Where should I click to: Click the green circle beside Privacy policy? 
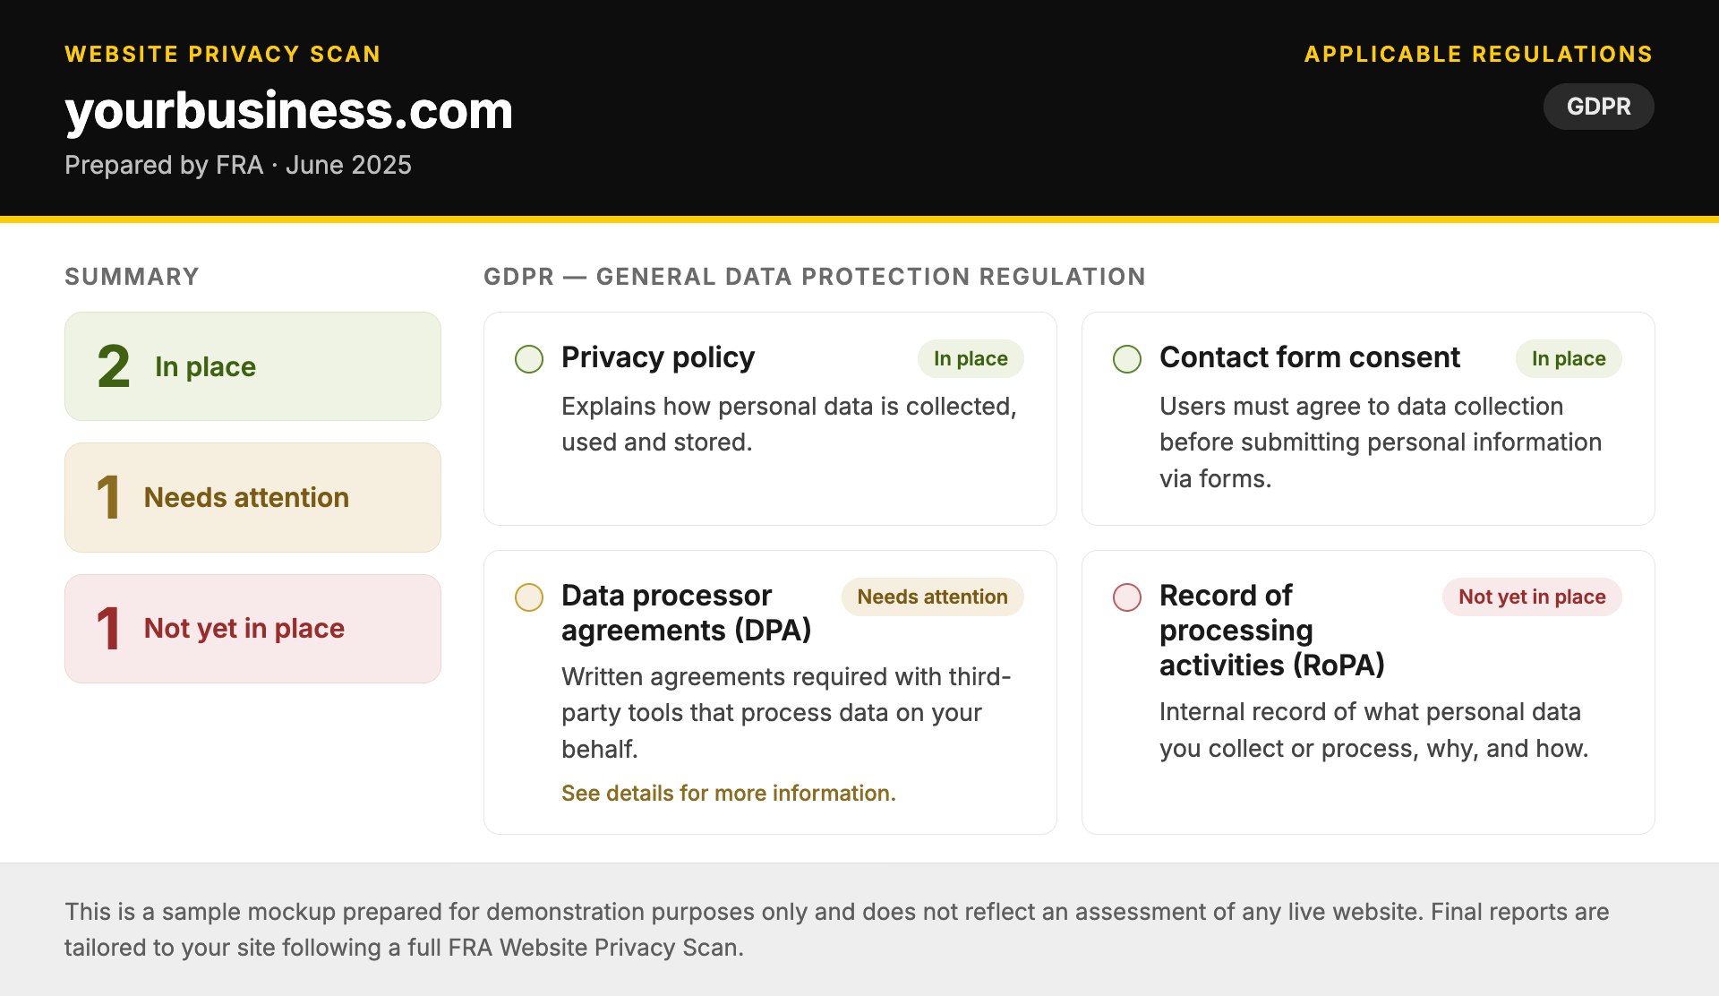[x=529, y=359]
